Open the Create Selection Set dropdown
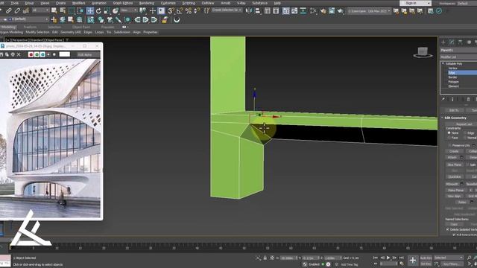 click(x=227, y=10)
